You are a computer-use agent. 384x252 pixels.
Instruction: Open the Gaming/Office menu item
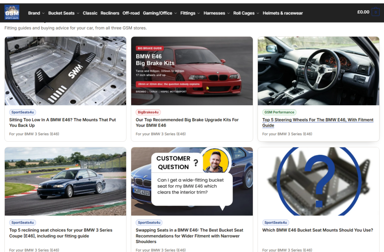pos(157,13)
